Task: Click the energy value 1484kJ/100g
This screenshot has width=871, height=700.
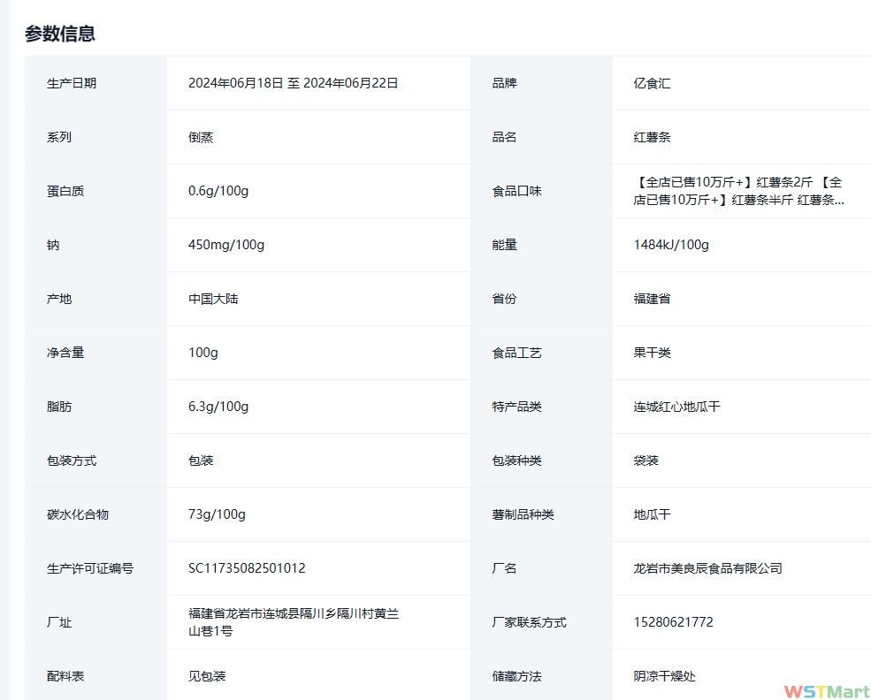Action: point(671,245)
